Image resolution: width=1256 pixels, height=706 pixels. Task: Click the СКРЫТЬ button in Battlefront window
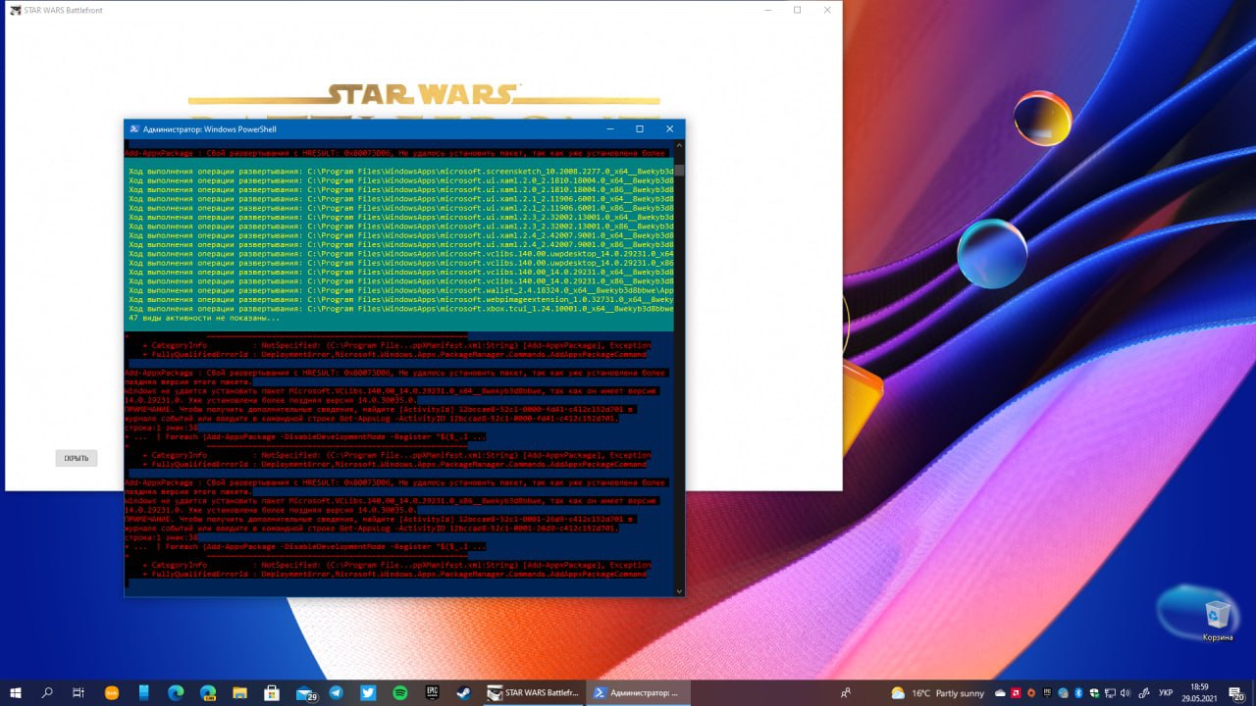pyautogui.click(x=77, y=458)
